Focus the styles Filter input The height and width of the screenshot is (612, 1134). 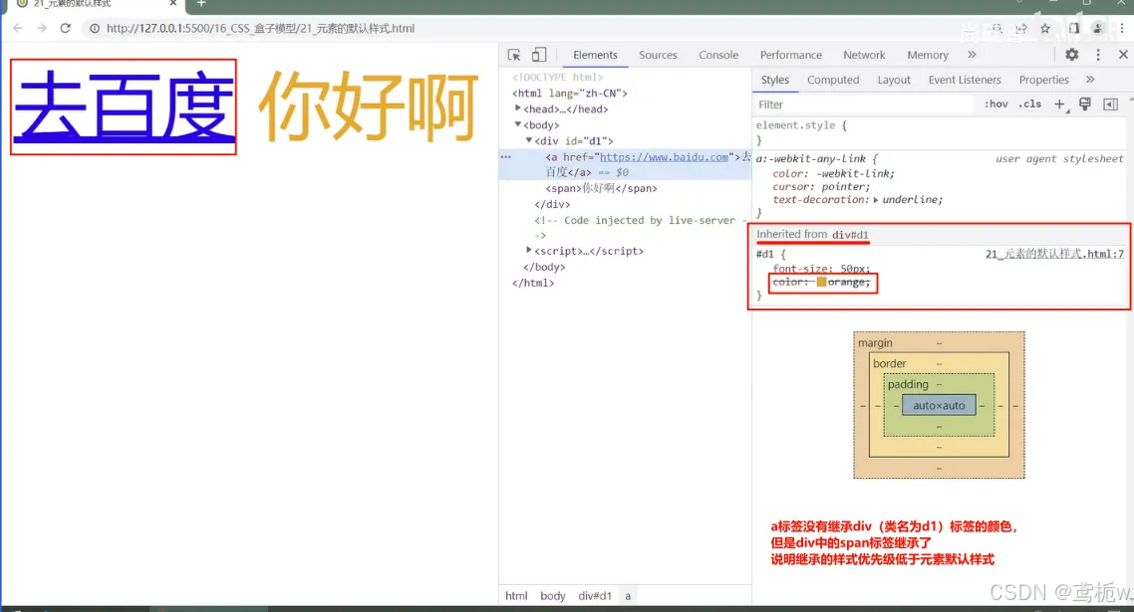pyautogui.click(x=864, y=104)
